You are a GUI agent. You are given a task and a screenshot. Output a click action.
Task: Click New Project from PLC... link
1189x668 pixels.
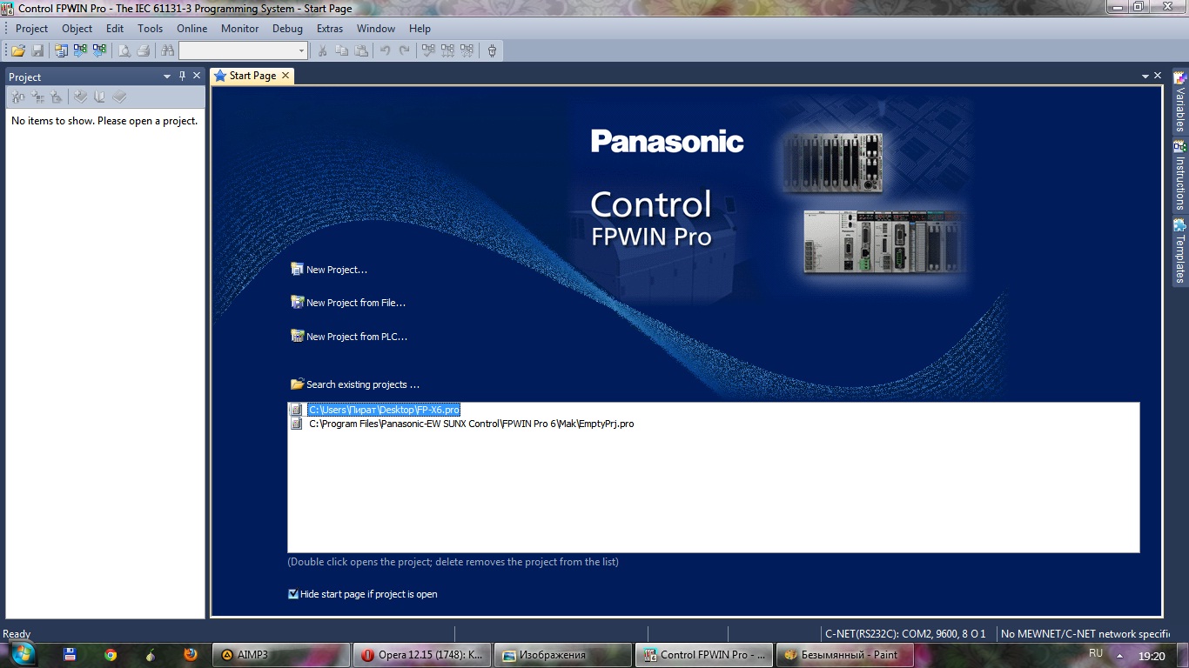[349, 337]
